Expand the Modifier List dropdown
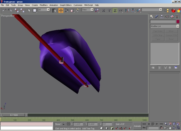This screenshot has width=181, height=131. [178, 26]
